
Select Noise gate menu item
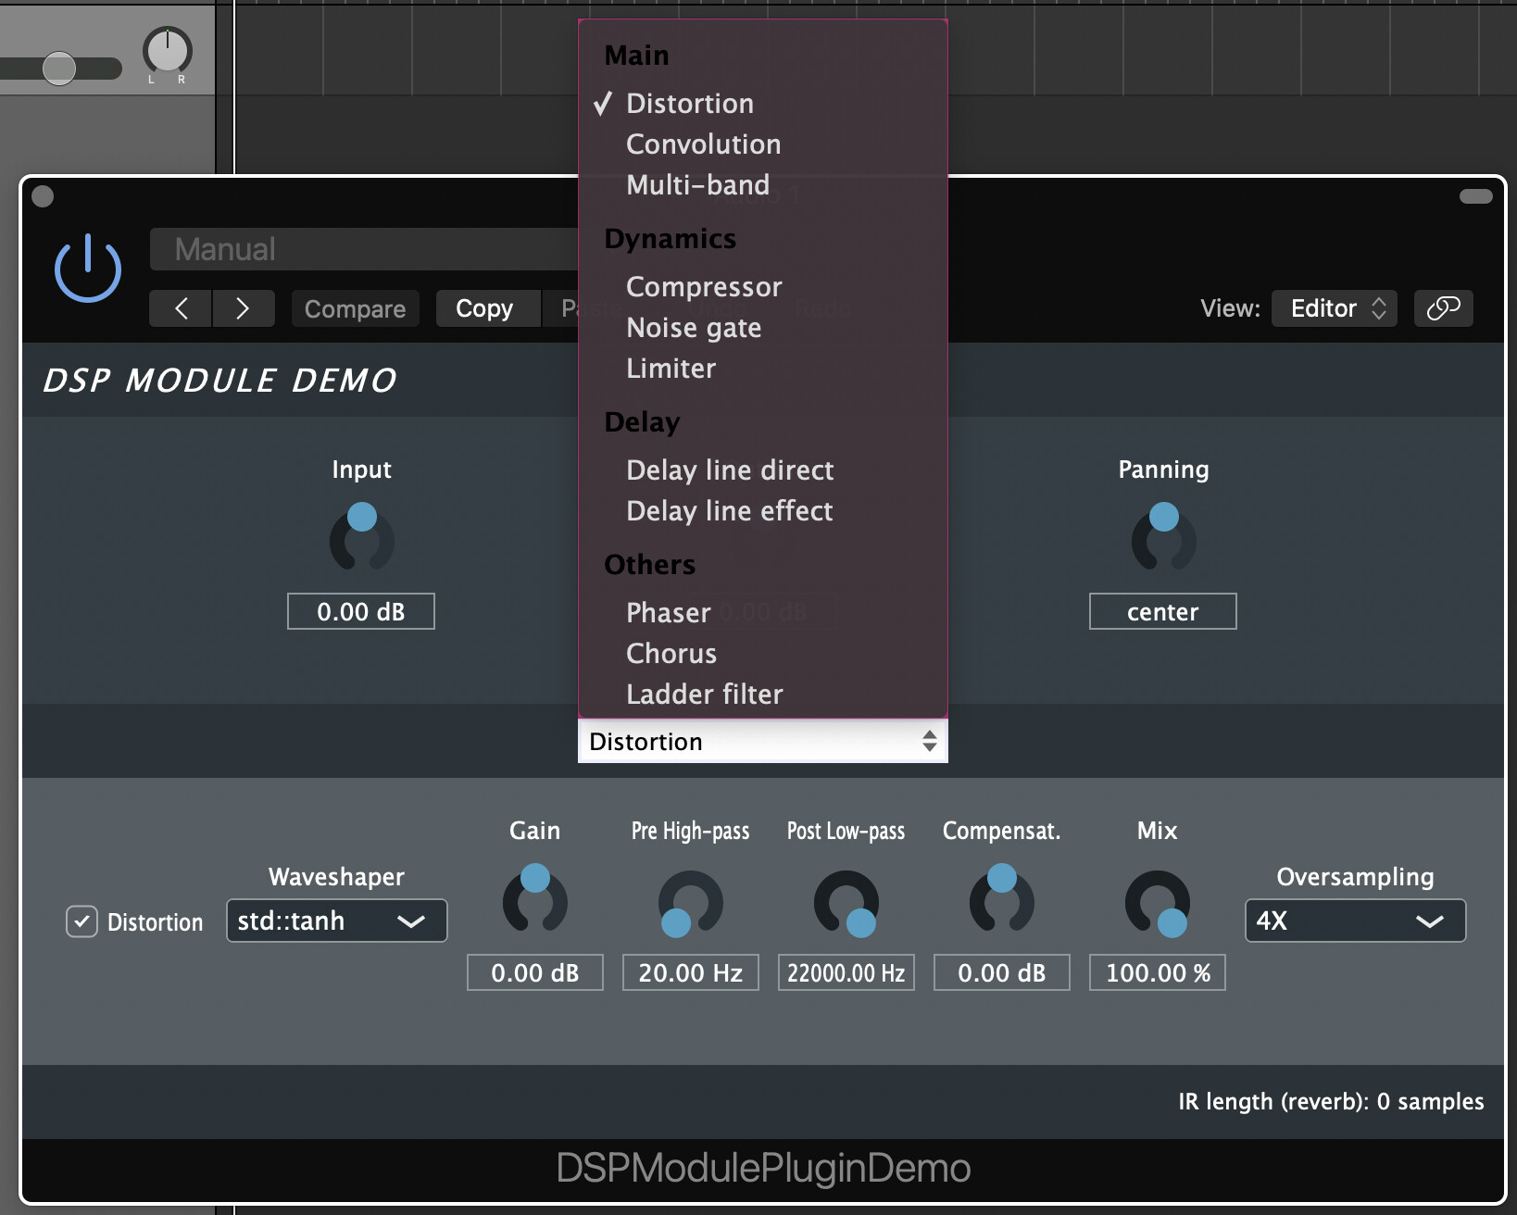(x=763, y=328)
